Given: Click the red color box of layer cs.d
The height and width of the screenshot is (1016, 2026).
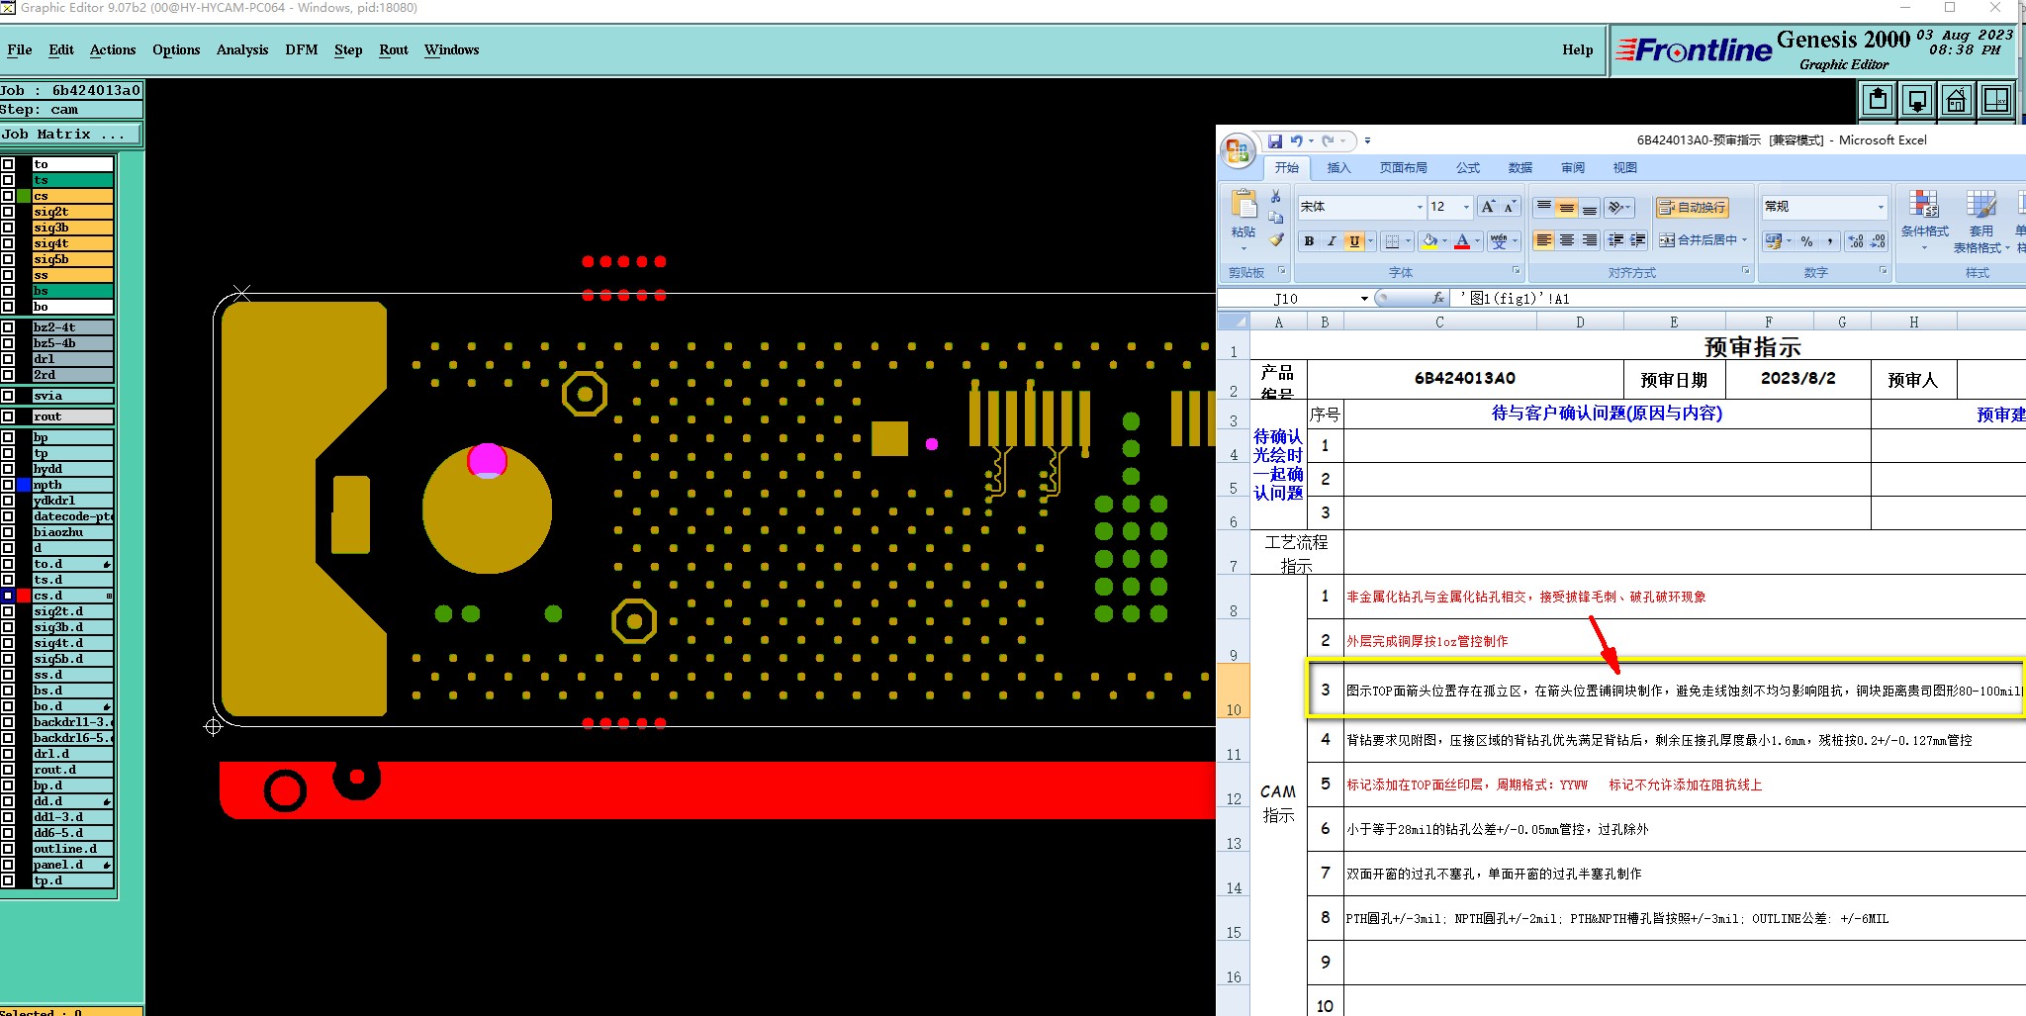Looking at the screenshot, I should [x=24, y=596].
